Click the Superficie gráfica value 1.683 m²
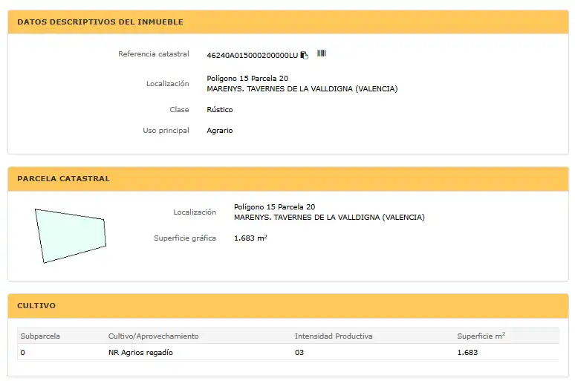This screenshot has width=575, height=381. pos(250,238)
